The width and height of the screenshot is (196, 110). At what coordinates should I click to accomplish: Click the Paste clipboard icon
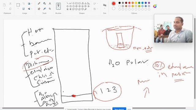pyautogui.click(x=4, y=5)
